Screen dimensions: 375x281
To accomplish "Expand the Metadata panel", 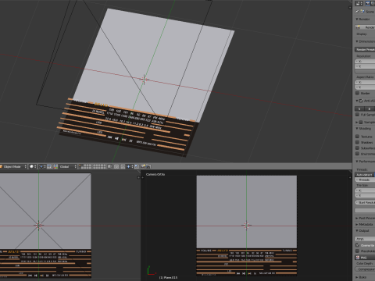I will 366,224.
